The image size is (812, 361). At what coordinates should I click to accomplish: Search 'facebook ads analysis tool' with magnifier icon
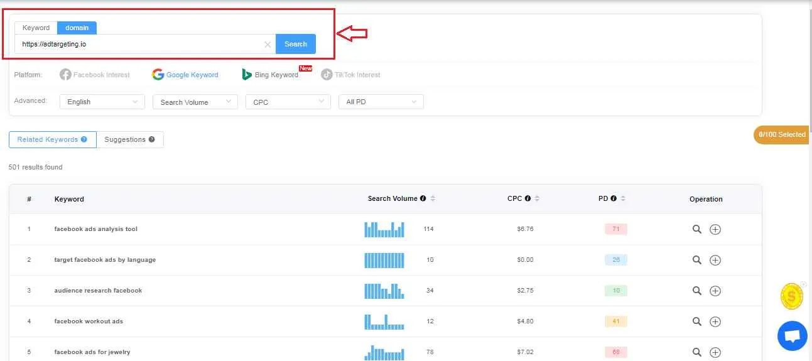tap(696, 229)
